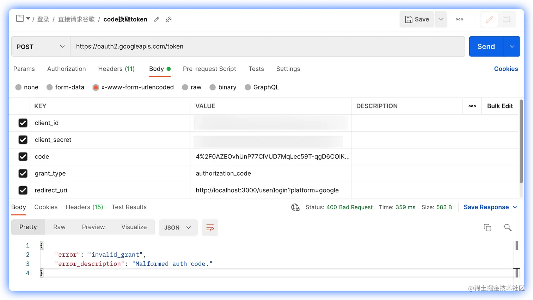The image size is (533, 300).
Task: Switch to edit mode with the pencil icon
Action: (x=490, y=19)
